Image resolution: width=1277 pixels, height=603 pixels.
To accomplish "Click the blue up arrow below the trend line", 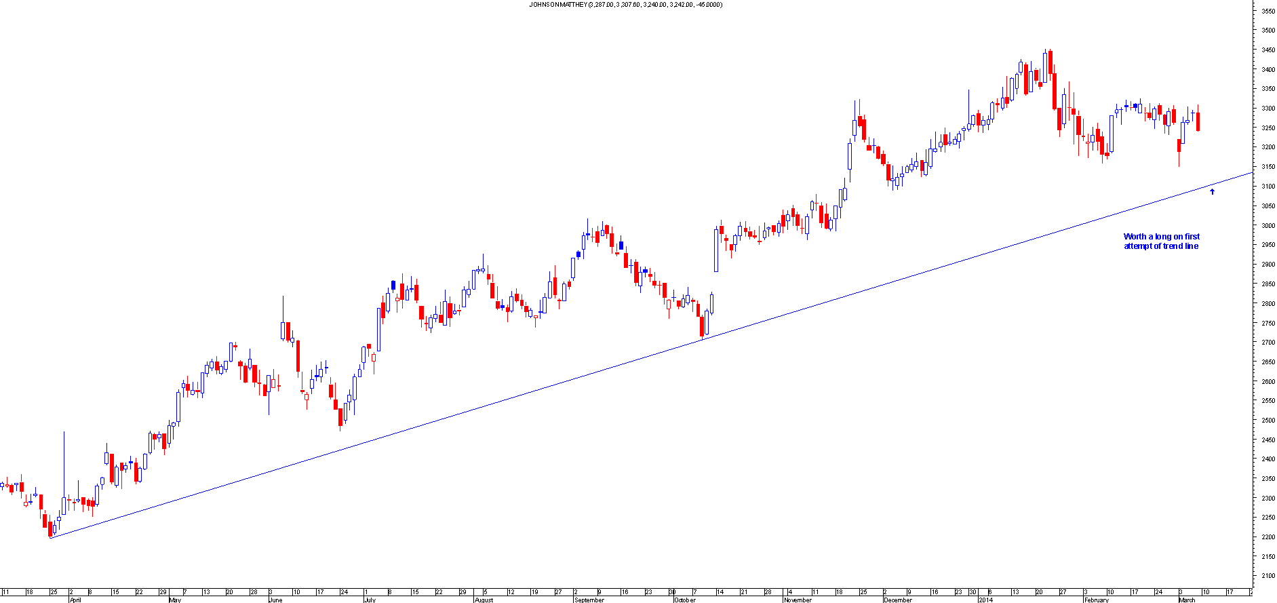I will pos(1212,192).
